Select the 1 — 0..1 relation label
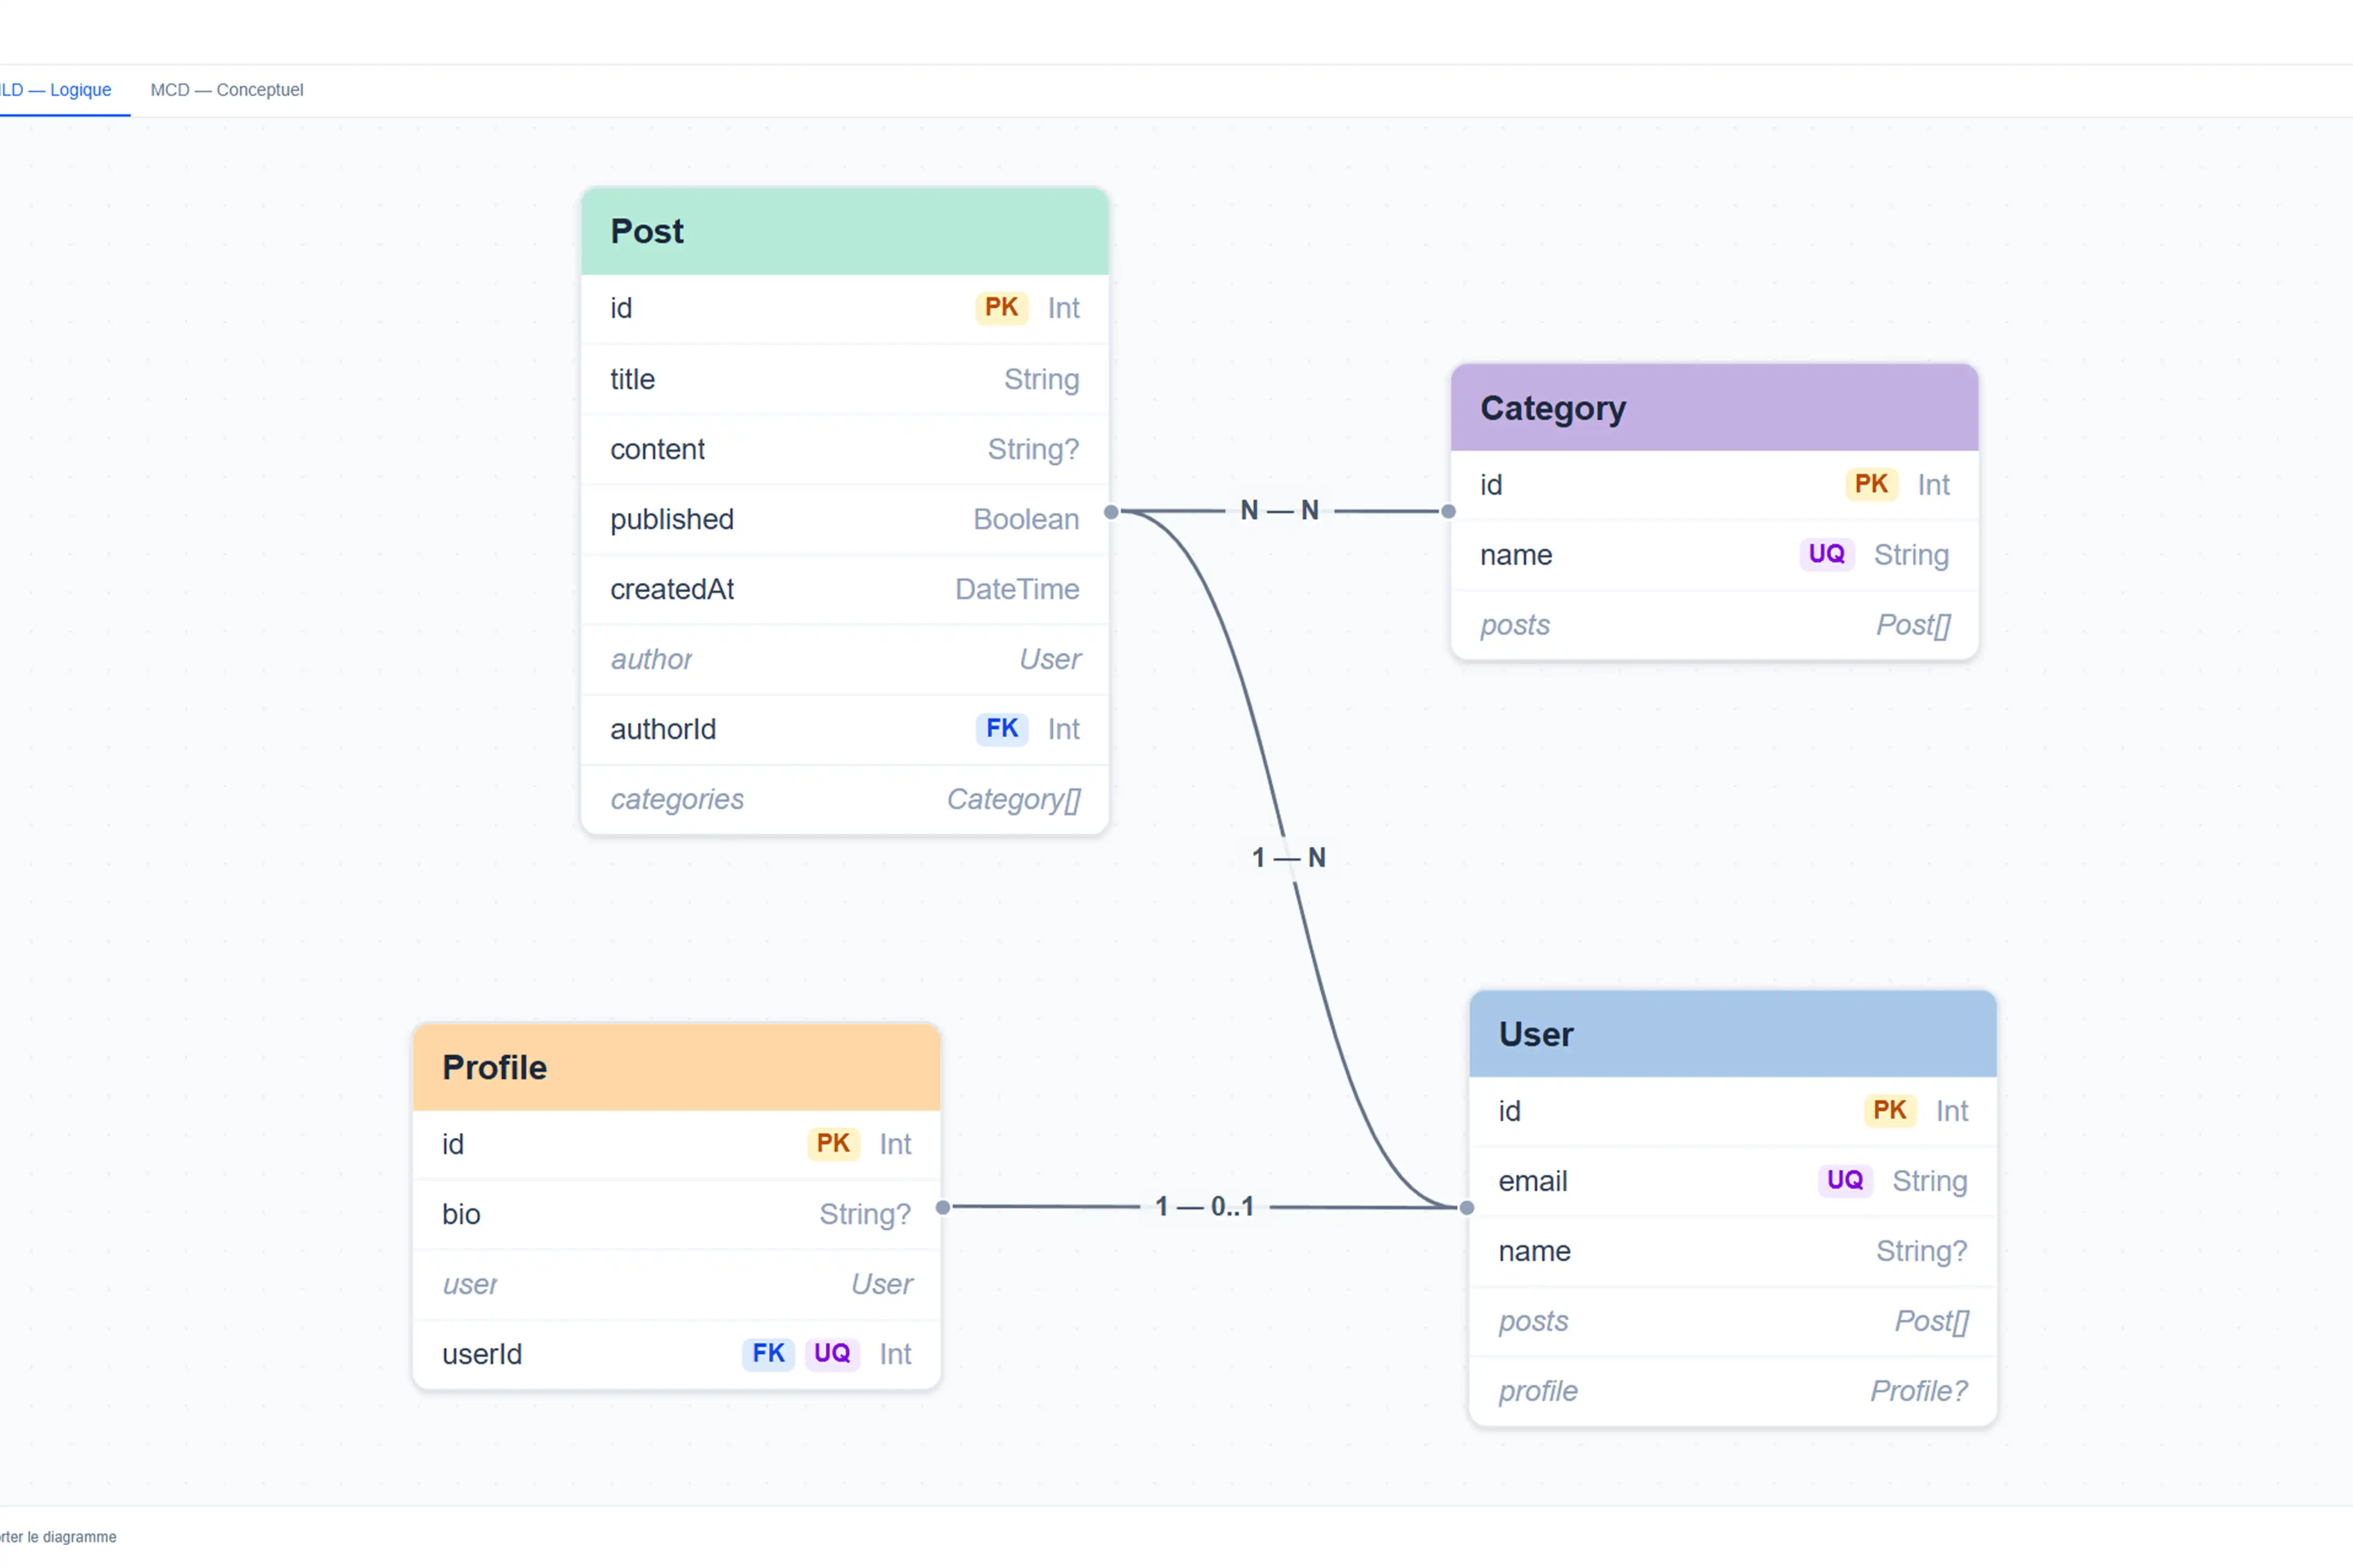The height and width of the screenshot is (1568, 2353). pyautogui.click(x=1205, y=1207)
